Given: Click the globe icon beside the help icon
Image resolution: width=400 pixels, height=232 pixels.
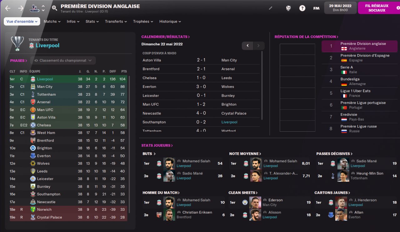Looking at the screenshot, I should [x=288, y=8].
